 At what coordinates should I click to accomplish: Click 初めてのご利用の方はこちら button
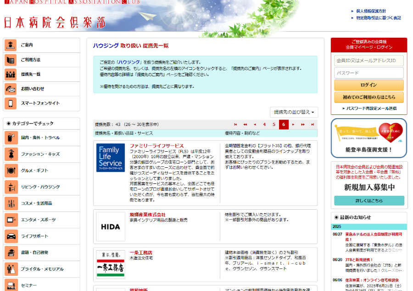click(x=369, y=97)
